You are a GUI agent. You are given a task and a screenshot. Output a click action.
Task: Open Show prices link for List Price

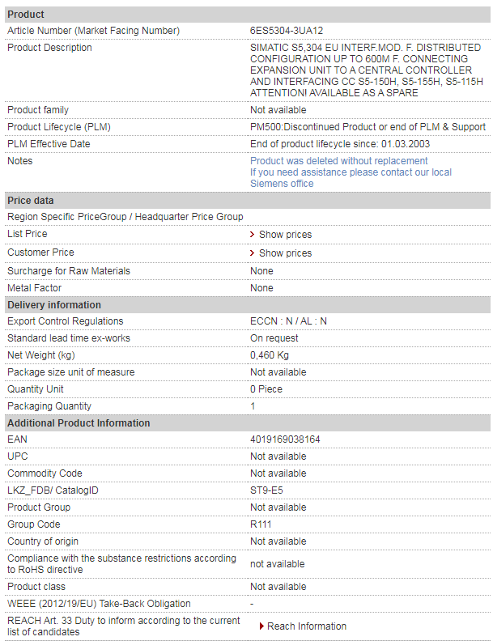pyautogui.click(x=285, y=235)
